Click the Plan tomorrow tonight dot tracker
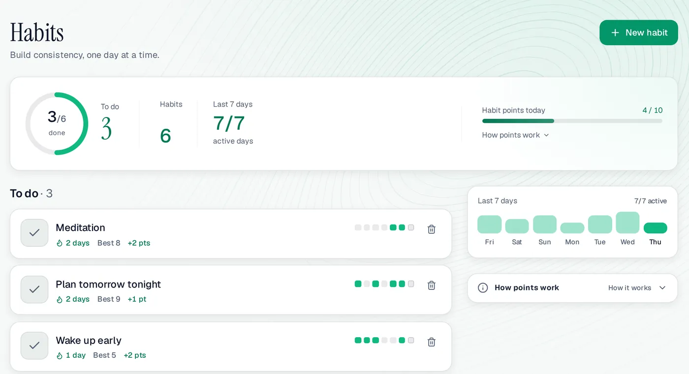This screenshot has height=374, width=689. 384,284
